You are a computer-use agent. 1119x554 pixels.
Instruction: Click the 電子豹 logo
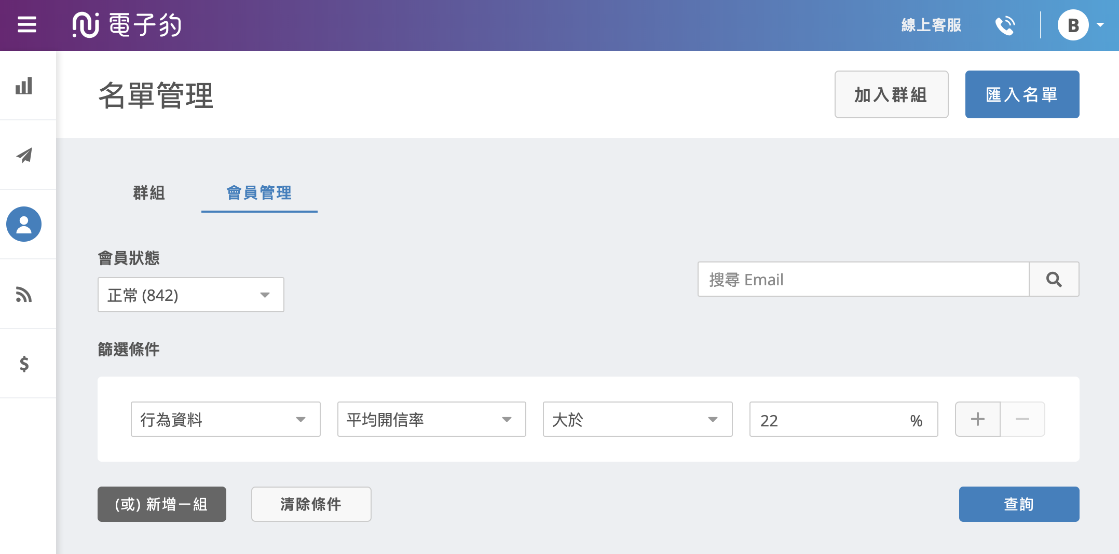point(127,25)
